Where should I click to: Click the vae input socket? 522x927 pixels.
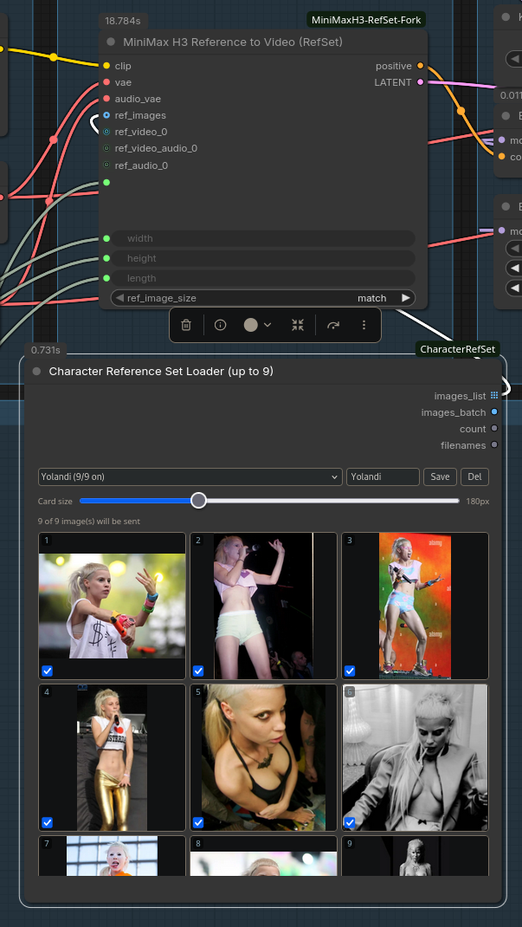(x=106, y=82)
